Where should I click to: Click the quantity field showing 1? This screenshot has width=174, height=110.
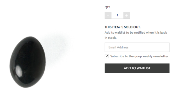(117, 15)
